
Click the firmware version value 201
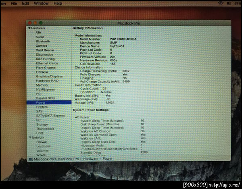tap(113, 57)
